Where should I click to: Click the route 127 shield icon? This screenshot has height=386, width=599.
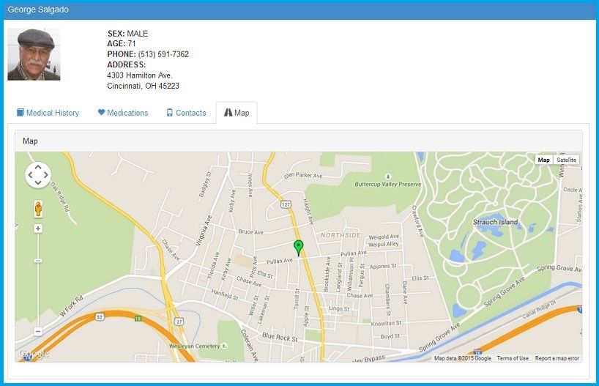pyautogui.click(x=286, y=204)
